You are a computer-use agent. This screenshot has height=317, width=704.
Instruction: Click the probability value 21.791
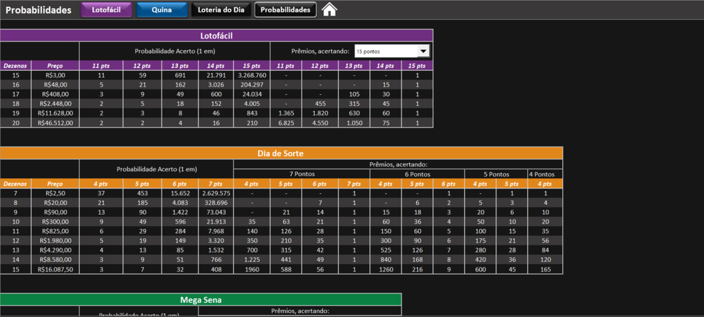pyautogui.click(x=217, y=76)
